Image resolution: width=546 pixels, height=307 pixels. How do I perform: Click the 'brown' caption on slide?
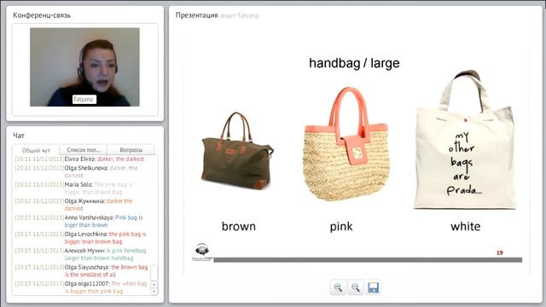[x=239, y=227]
